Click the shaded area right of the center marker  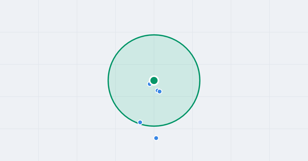(180, 80)
